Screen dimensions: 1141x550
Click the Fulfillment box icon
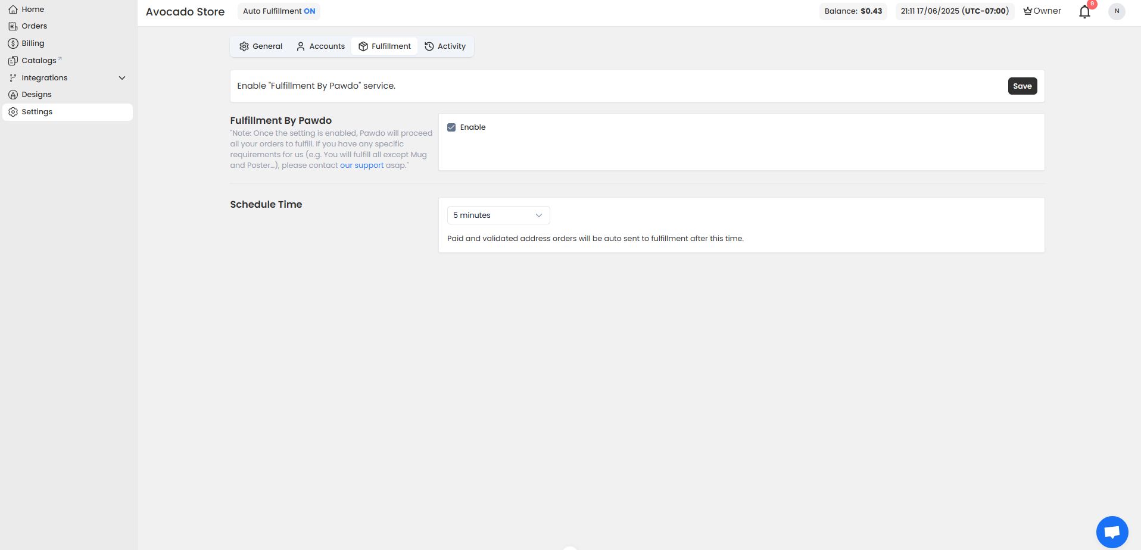363,46
